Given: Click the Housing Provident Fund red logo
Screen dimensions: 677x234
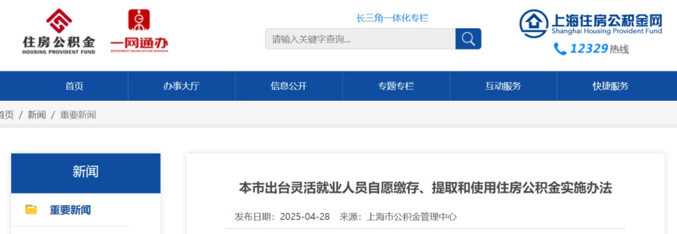Looking at the screenshot, I should click(x=59, y=31).
